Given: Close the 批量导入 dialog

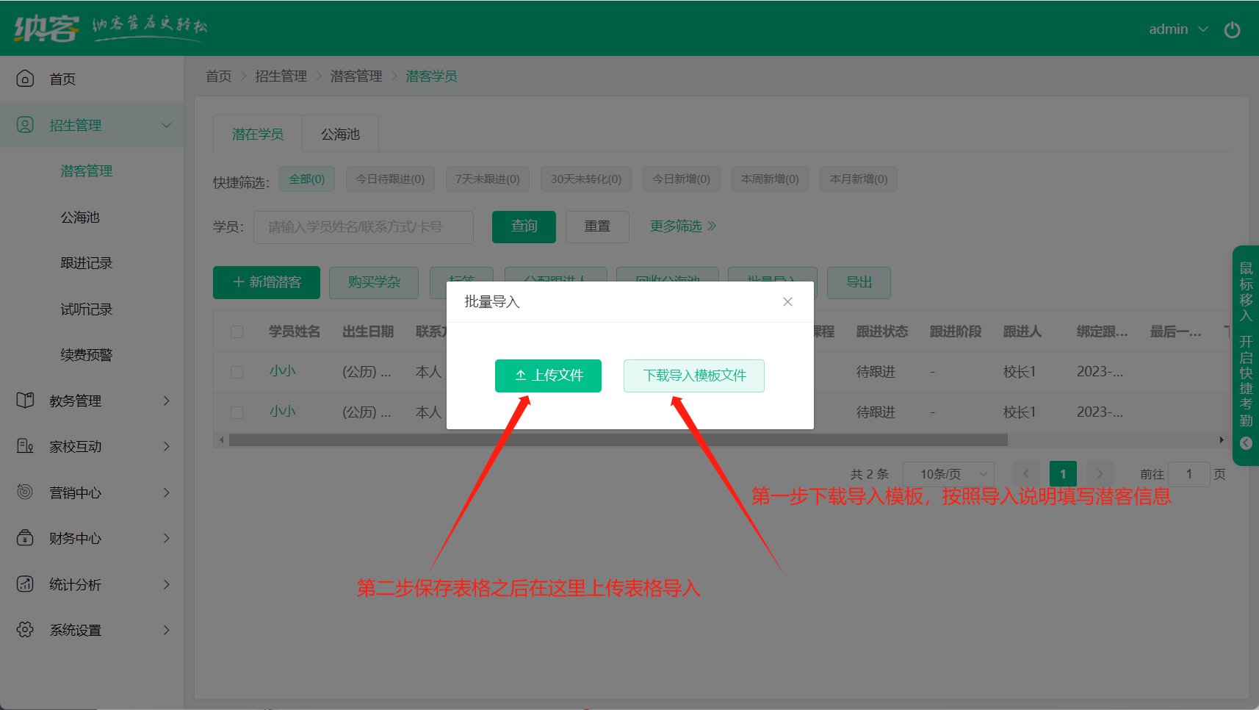Looking at the screenshot, I should tap(787, 302).
